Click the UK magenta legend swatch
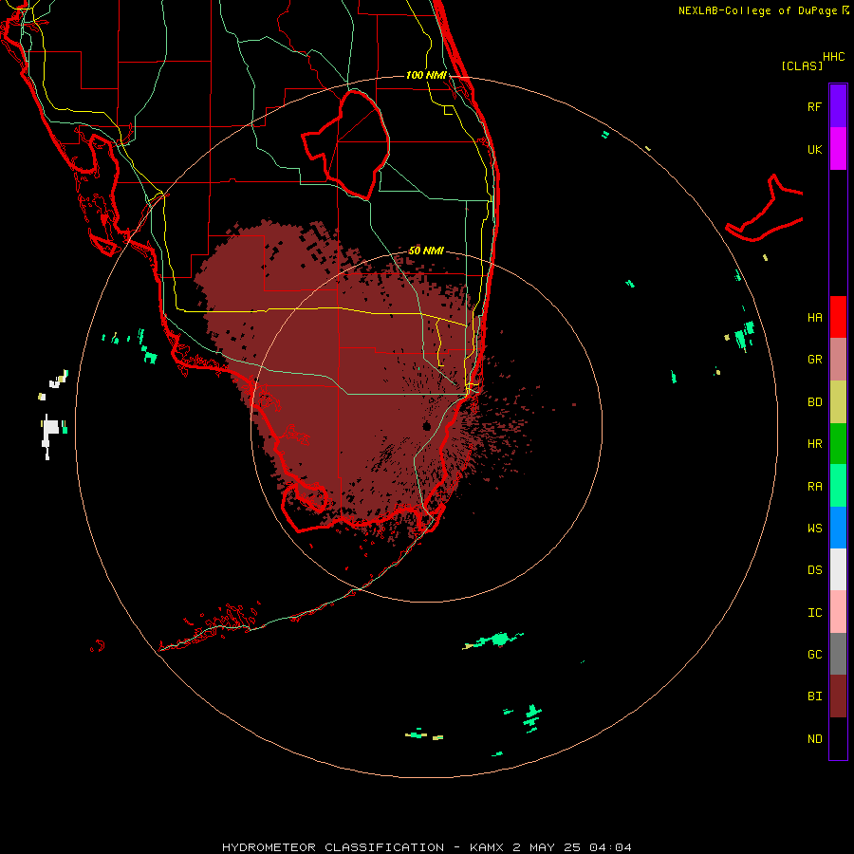Screen dimensions: 854x854 pyautogui.click(x=838, y=149)
